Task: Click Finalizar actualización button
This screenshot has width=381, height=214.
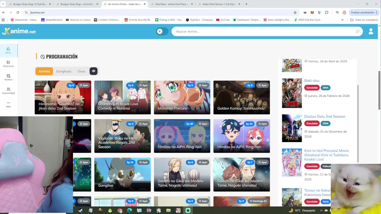Action: [x=364, y=12]
